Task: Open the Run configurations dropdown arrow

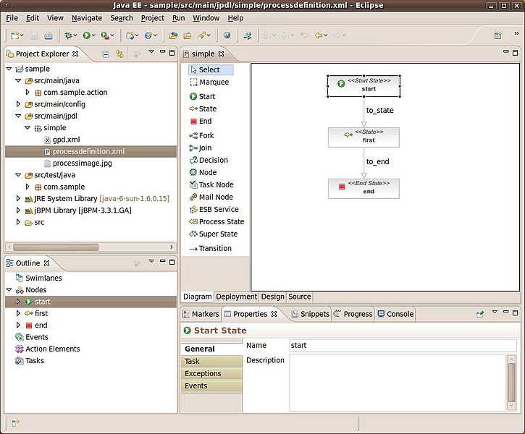Action: coord(93,35)
